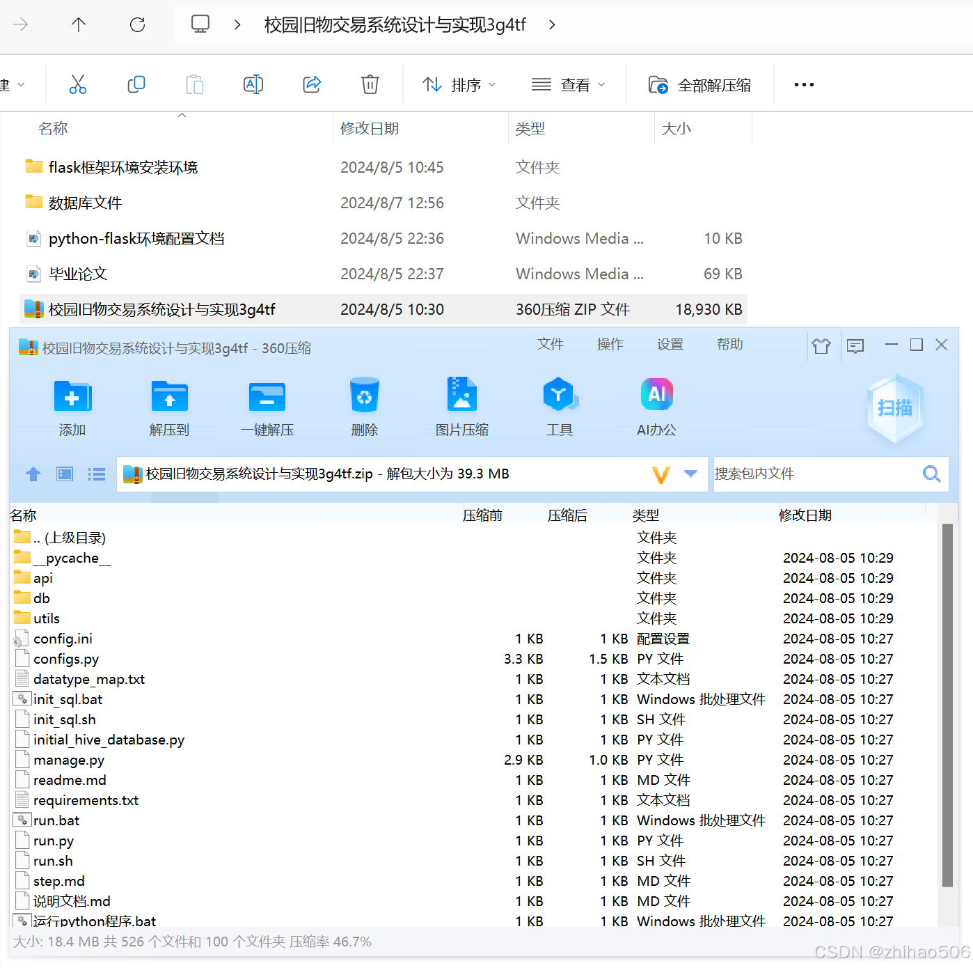Click the This PC monitor icon in address bar
Viewport: 973px width, 968px height.
pos(200,24)
